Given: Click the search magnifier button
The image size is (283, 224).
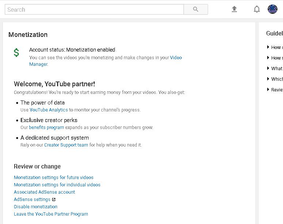Looking at the screenshot, I should point(196,9).
